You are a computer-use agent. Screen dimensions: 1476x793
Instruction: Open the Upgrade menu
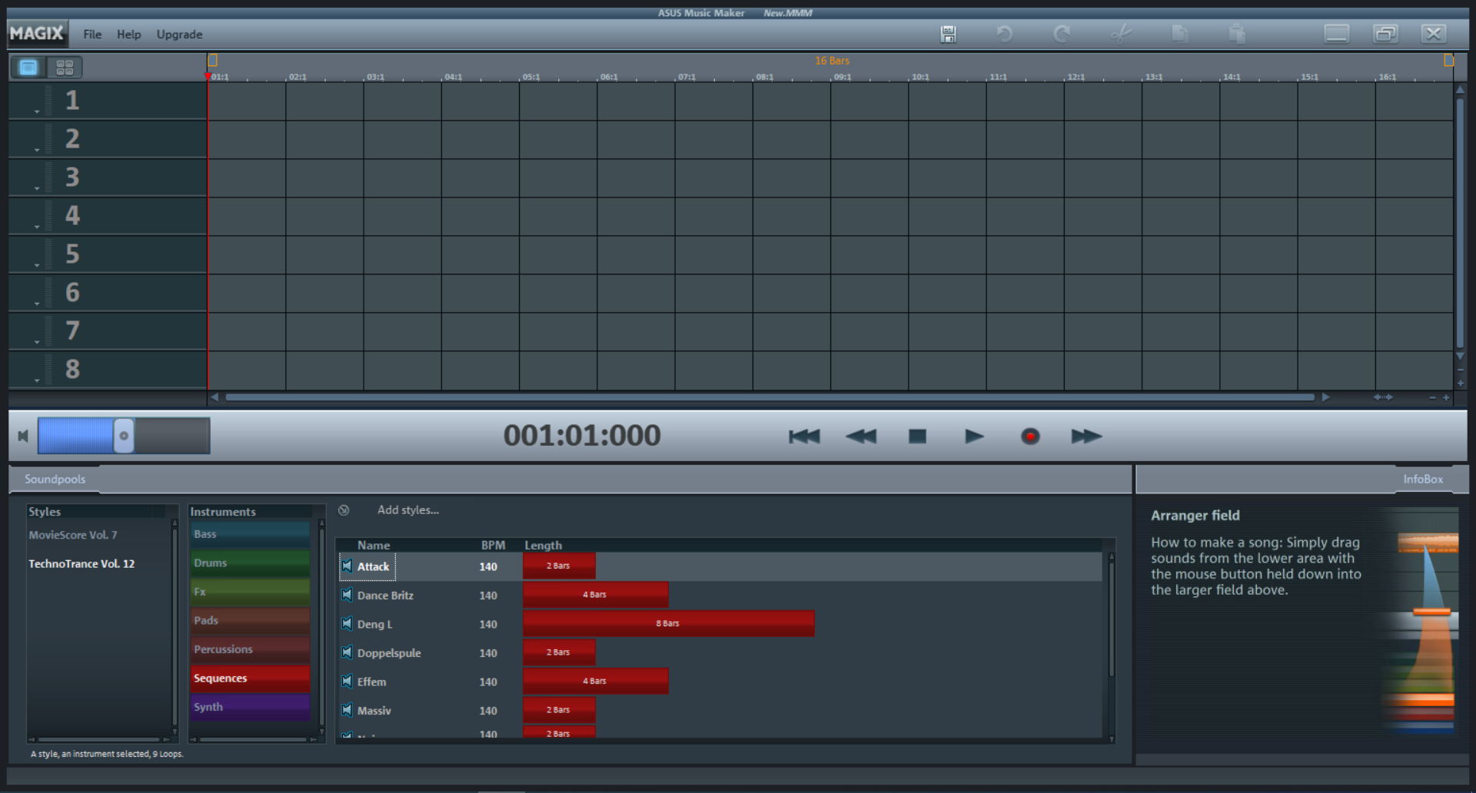click(179, 35)
